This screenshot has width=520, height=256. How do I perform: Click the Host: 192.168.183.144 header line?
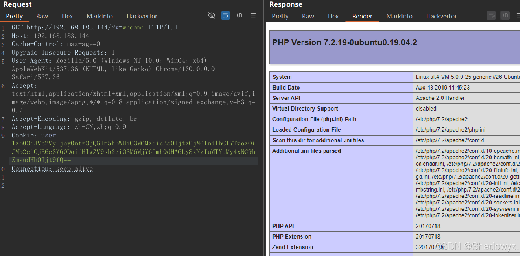pos(50,36)
